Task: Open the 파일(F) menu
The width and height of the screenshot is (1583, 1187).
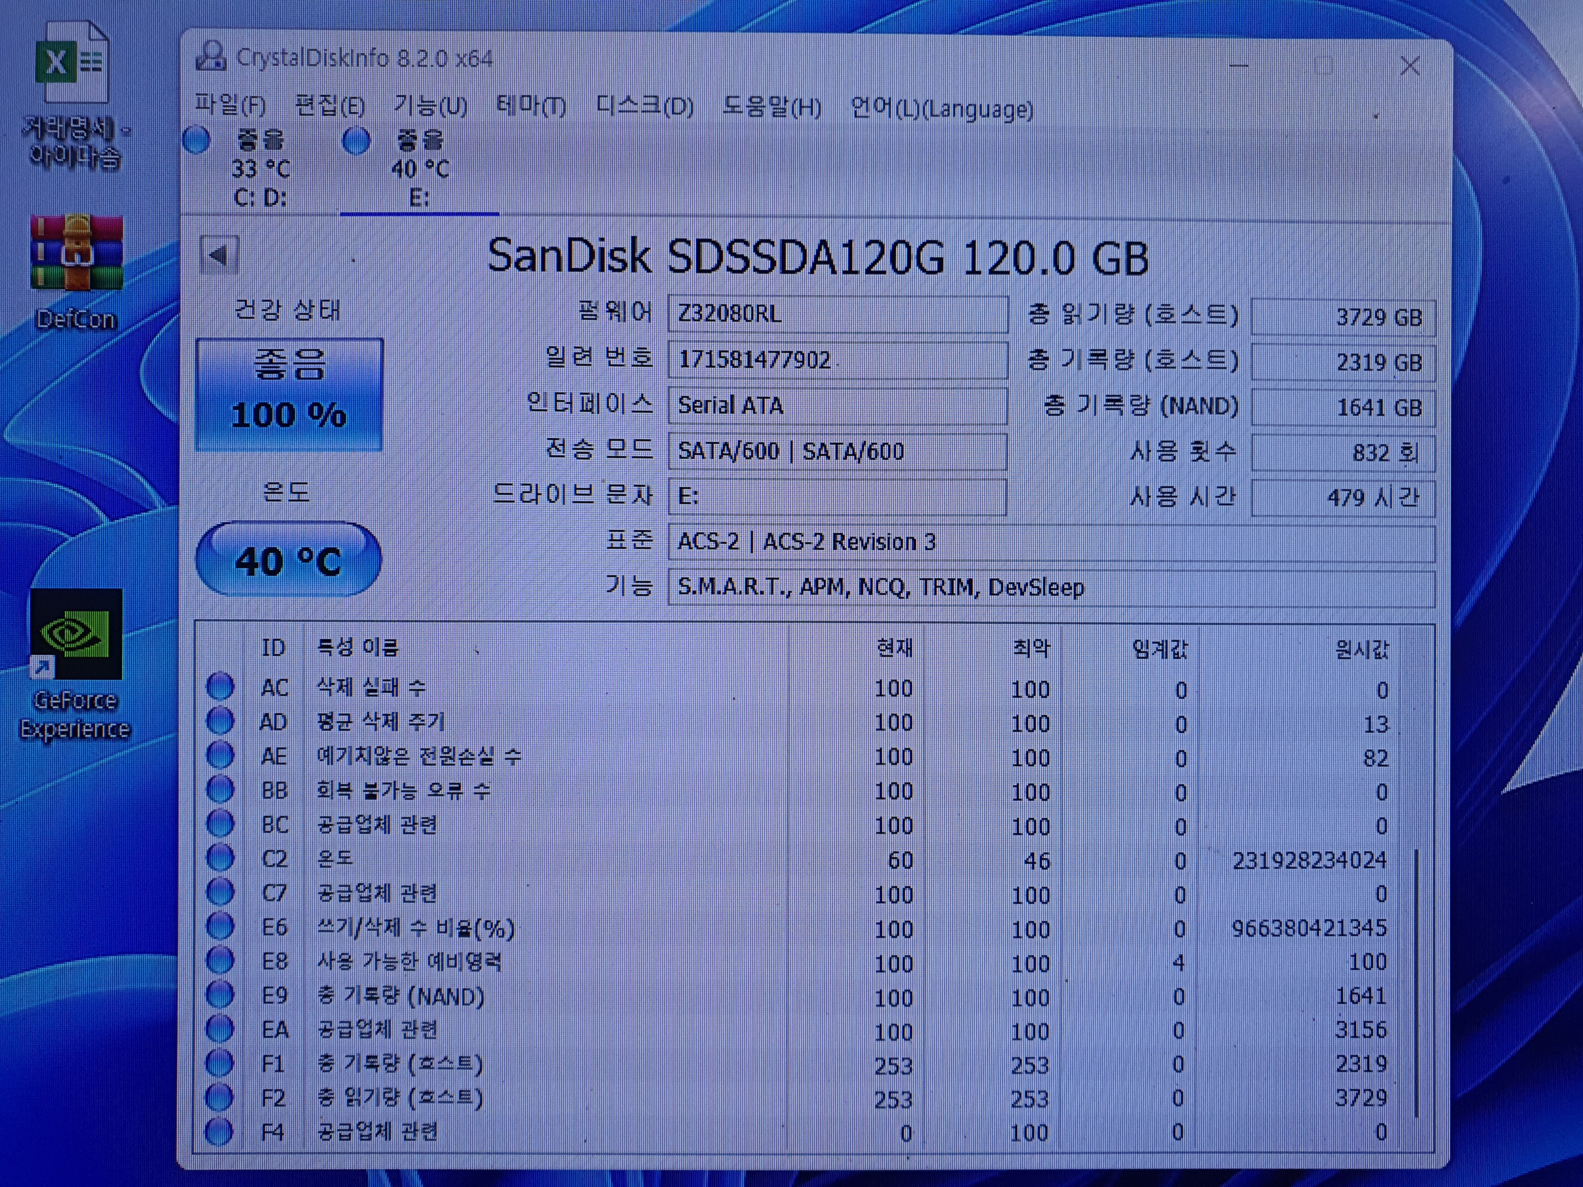Action: [230, 106]
